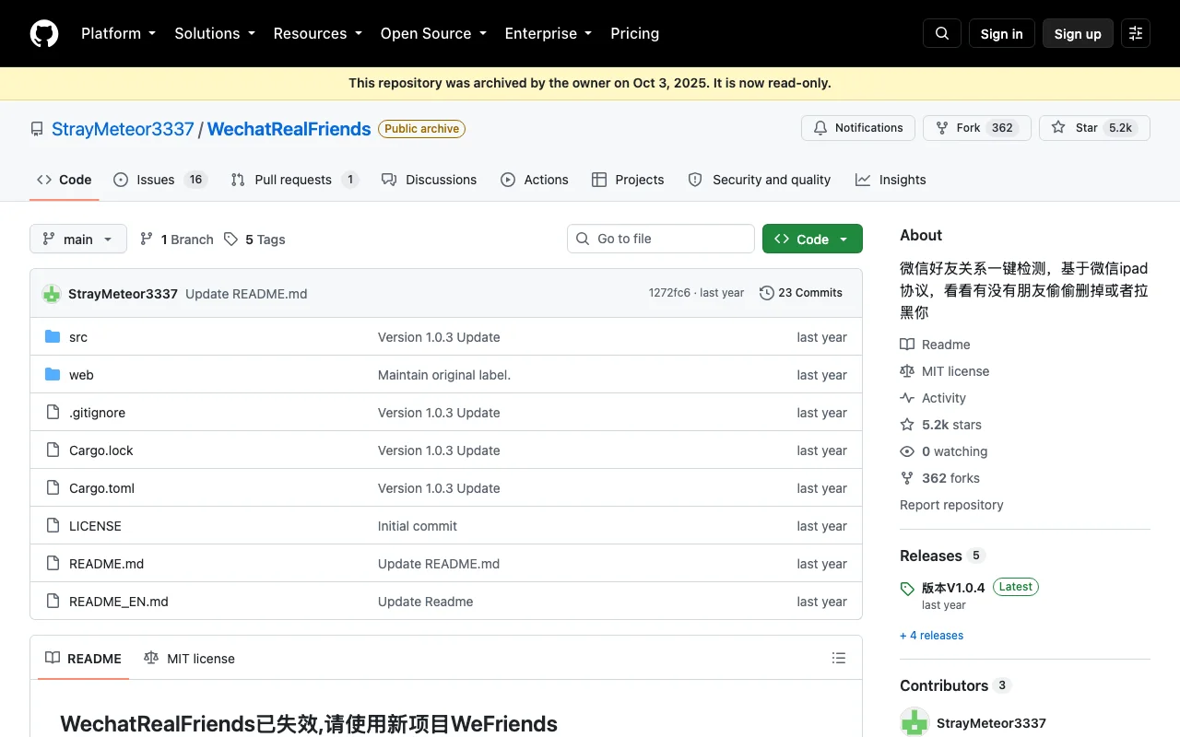View the 5.2k stars link

click(941, 425)
